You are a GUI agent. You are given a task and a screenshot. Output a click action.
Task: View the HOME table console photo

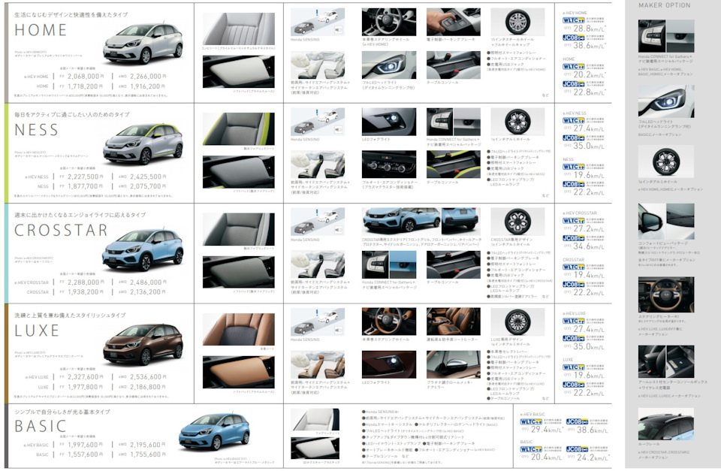click(x=454, y=65)
